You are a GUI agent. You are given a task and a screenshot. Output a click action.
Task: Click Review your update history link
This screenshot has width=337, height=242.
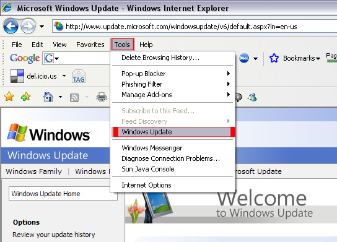[54, 235]
